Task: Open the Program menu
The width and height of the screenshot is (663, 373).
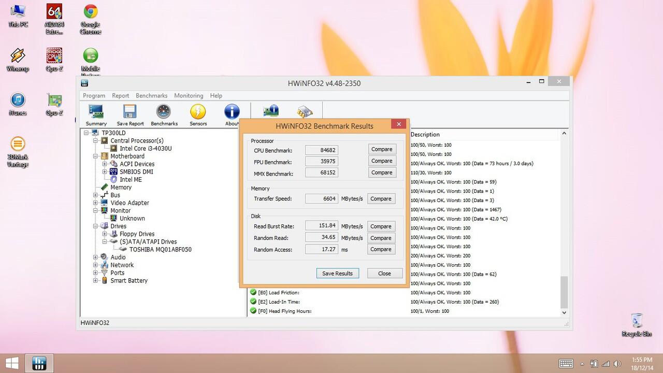Action: 94,96
